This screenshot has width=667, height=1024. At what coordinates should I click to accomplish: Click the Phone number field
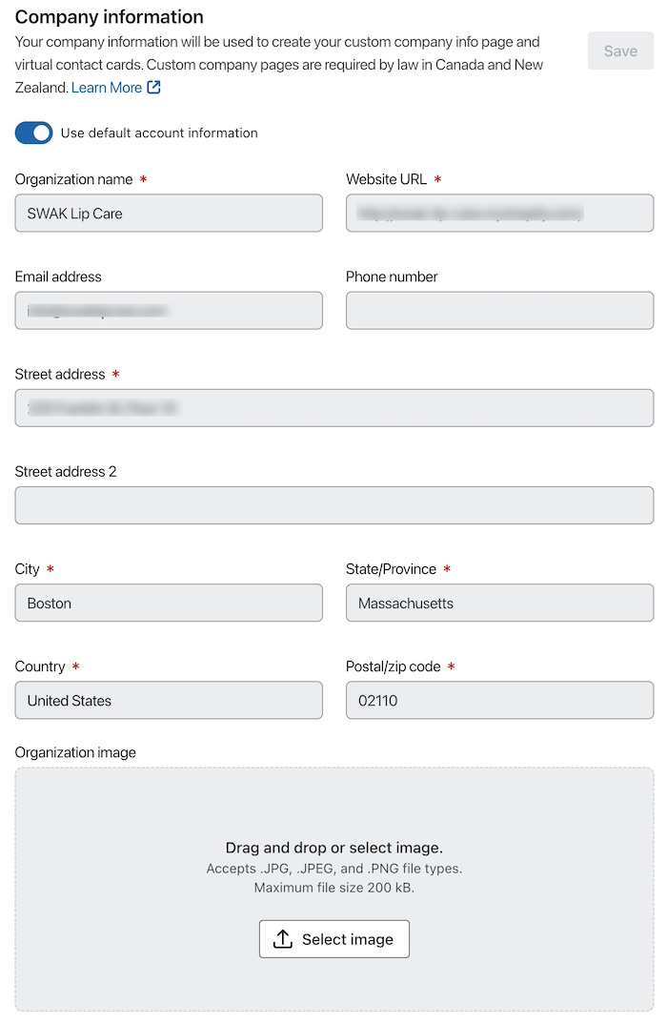499,310
